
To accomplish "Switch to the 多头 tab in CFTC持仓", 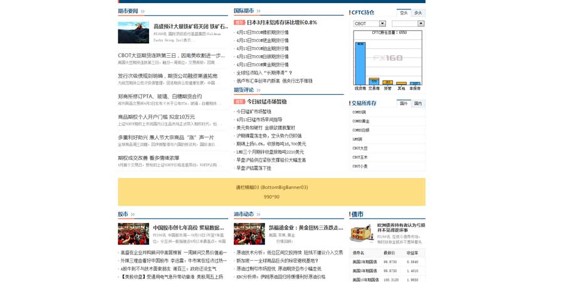I will [x=418, y=13].
